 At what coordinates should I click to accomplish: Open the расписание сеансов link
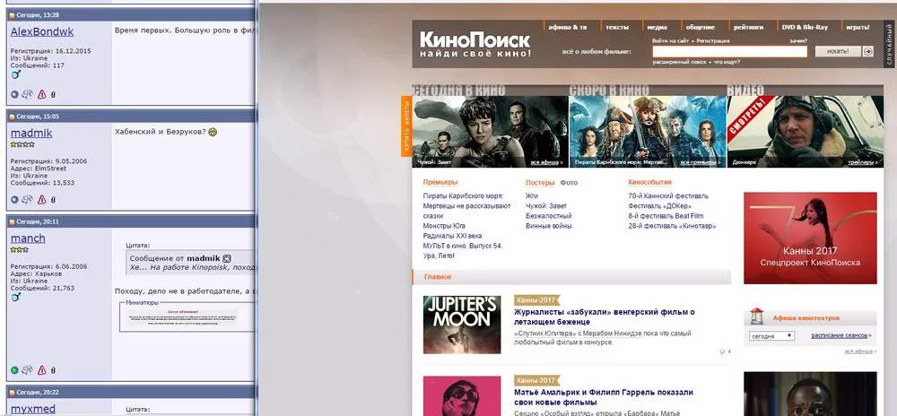click(x=841, y=335)
